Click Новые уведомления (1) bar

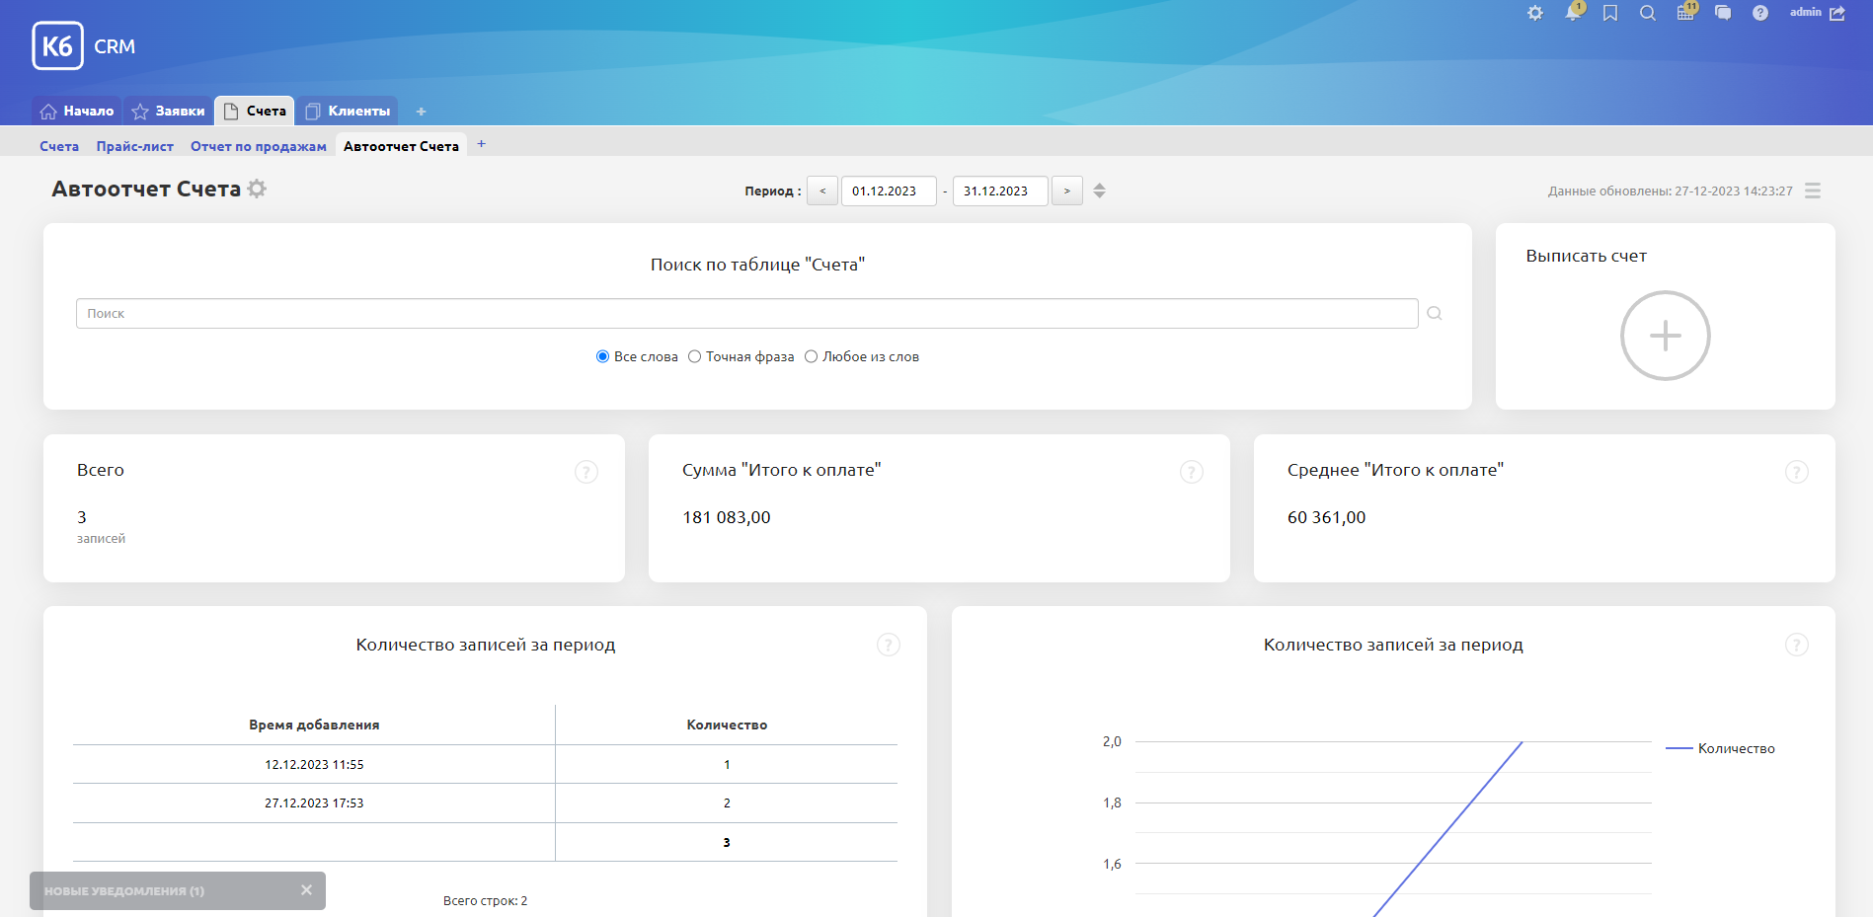pyautogui.click(x=178, y=890)
